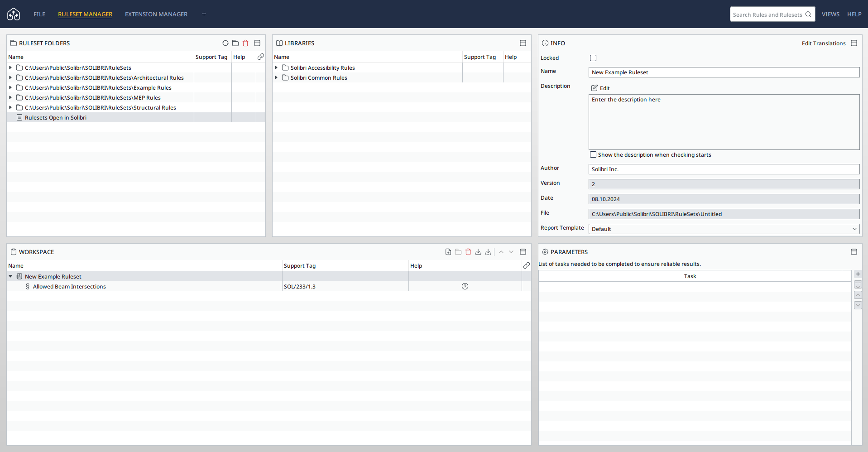Enable Show the description when checking starts

pyautogui.click(x=593, y=154)
